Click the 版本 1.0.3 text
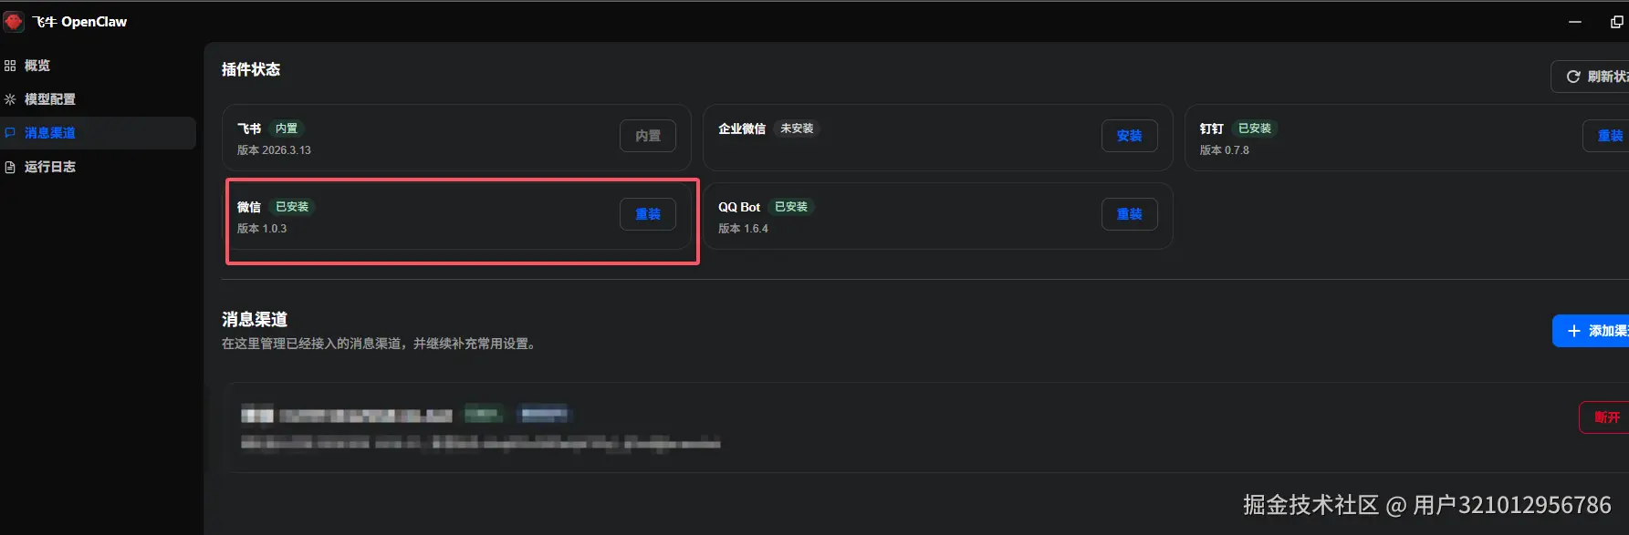1629x535 pixels. [x=262, y=229]
